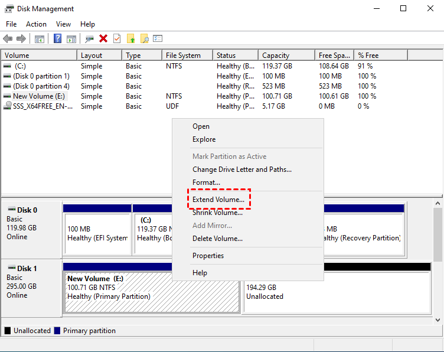Choose Explore in the context menu

(248, 139)
